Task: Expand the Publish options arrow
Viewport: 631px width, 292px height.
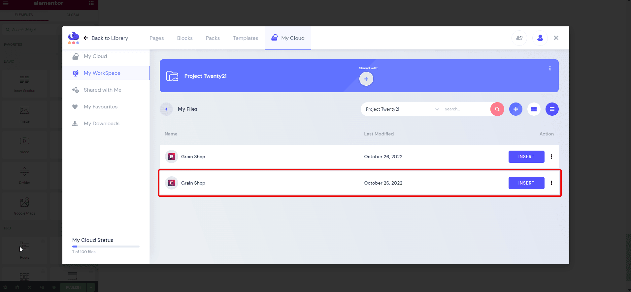Action: pos(91,287)
